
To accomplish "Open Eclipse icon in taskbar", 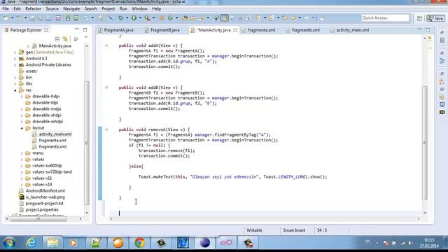I will [205, 243].
